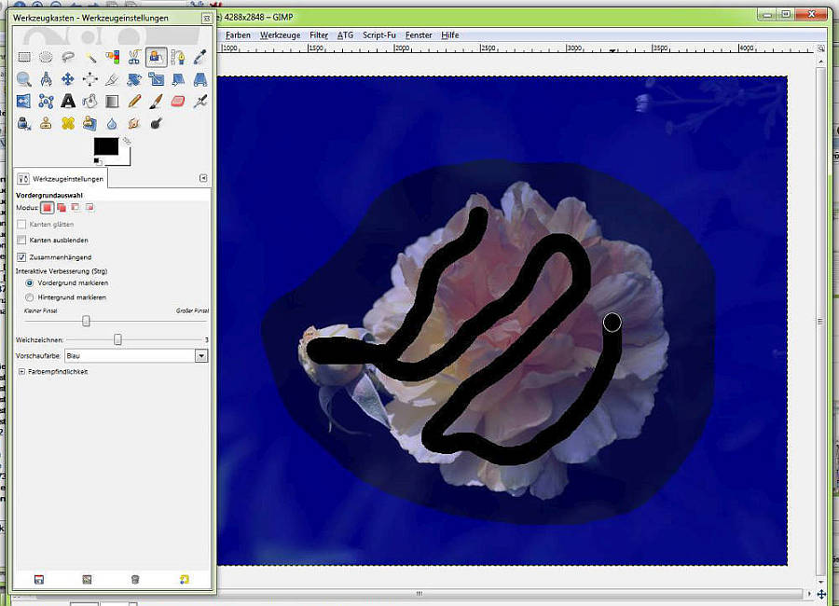
Task: Uncheck the Zusammenhängend checkbox
Action: tap(22, 256)
